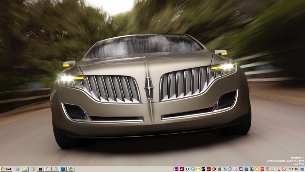Click the power plug battery icon

coord(267,169)
